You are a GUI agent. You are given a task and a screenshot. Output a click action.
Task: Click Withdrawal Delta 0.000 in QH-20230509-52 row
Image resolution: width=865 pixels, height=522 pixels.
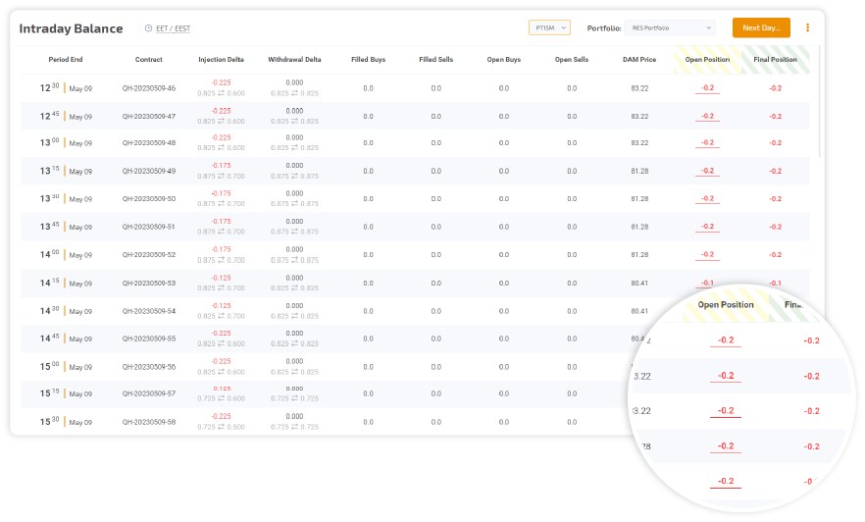coord(294,249)
